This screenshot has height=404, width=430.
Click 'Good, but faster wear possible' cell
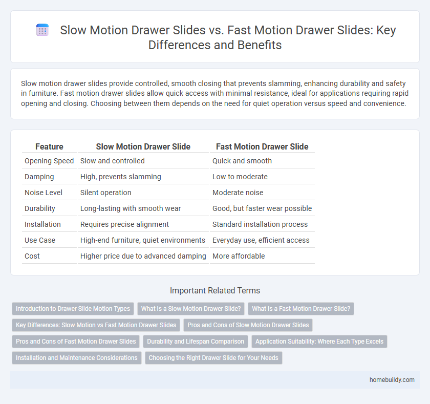262,208
